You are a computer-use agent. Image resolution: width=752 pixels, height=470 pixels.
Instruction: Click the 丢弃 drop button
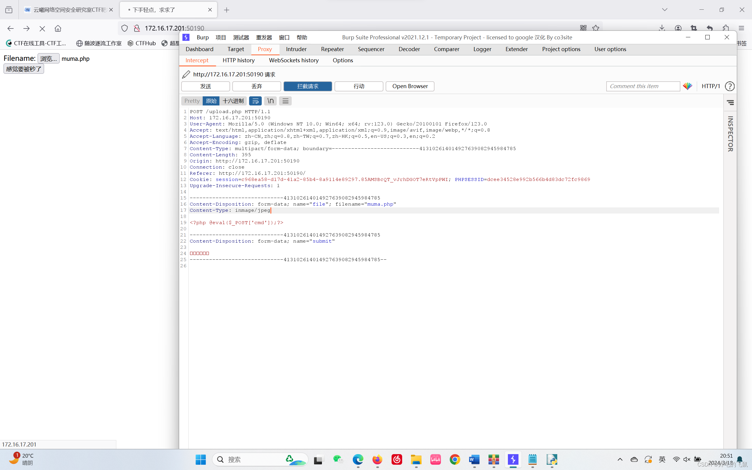click(x=256, y=86)
